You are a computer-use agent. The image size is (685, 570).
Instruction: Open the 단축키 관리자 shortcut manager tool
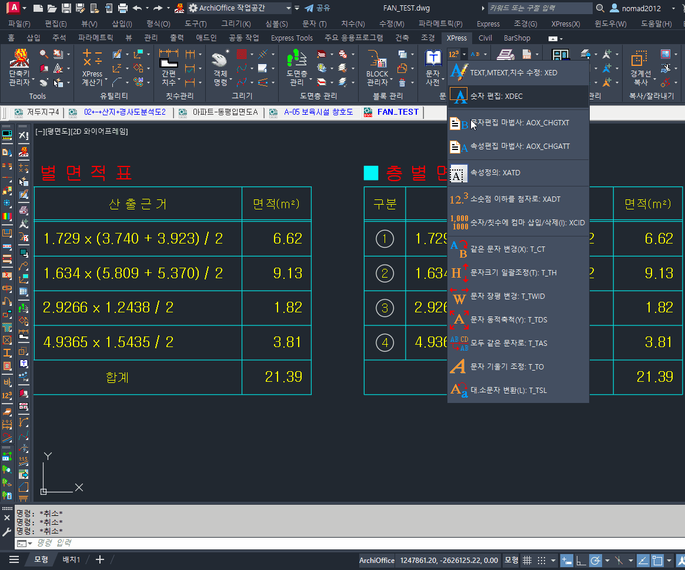(19, 67)
